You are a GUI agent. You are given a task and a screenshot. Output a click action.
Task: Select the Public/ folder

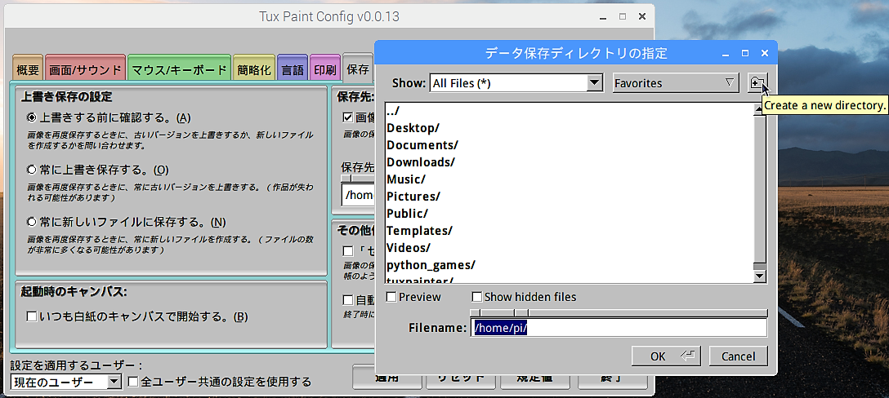(x=407, y=214)
